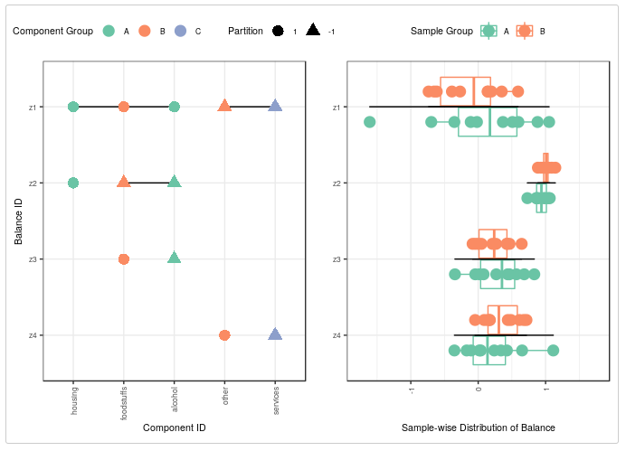
Task: Select the black circle Partition 1 legend symbol
Action: tap(278, 31)
